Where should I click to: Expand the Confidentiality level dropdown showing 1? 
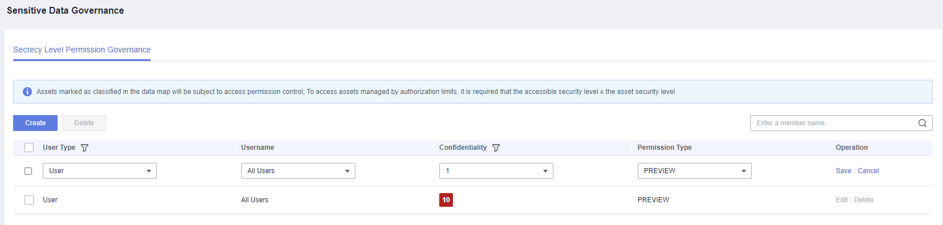(496, 171)
